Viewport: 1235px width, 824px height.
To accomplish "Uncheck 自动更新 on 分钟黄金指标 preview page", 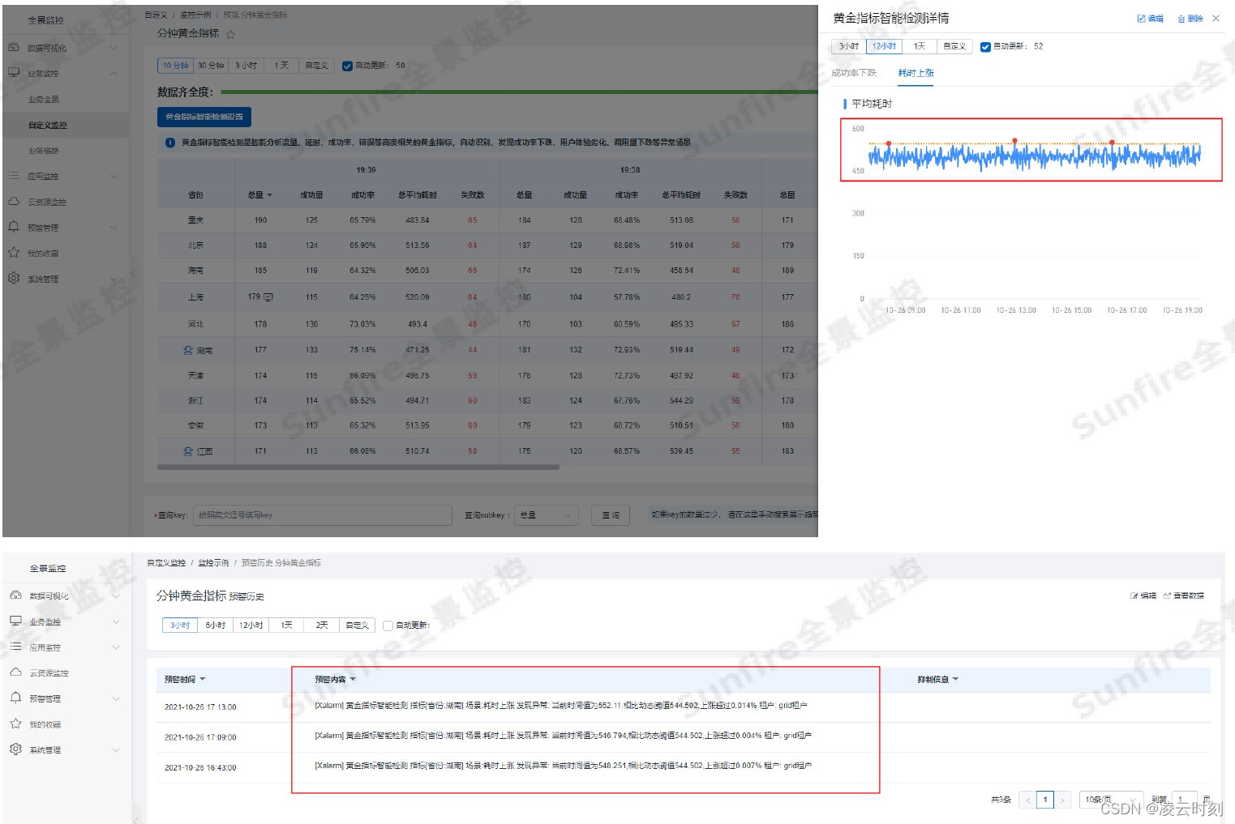I will pyautogui.click(x=347, y=66).
